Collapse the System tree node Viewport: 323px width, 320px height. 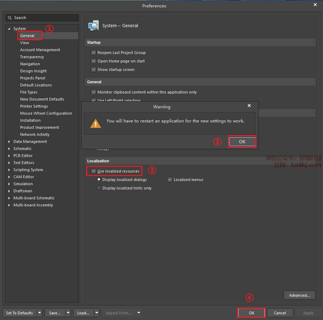[9, 29]
